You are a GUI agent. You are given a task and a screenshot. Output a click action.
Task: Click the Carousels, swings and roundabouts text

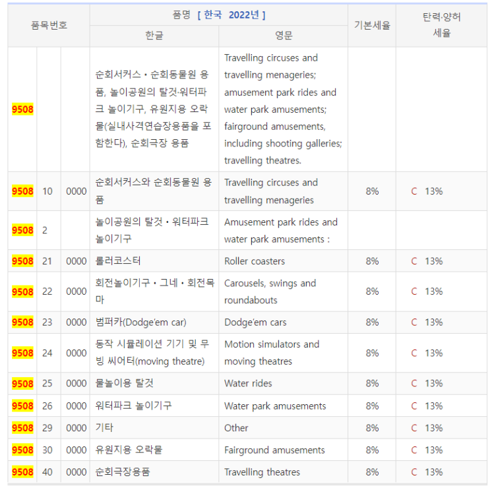coord(270,291)
